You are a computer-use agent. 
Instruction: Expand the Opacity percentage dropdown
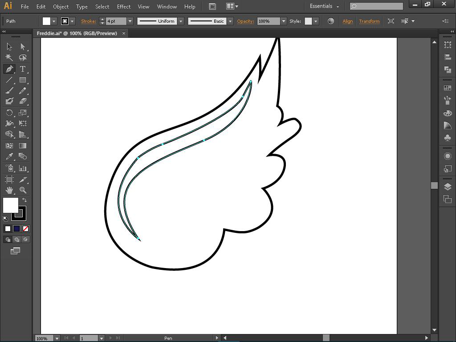283,21
